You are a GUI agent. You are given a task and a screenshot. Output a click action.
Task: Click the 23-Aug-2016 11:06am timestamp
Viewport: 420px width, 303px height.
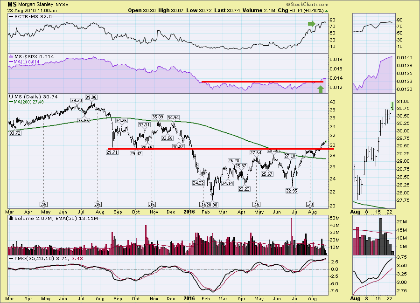[32, 10]
